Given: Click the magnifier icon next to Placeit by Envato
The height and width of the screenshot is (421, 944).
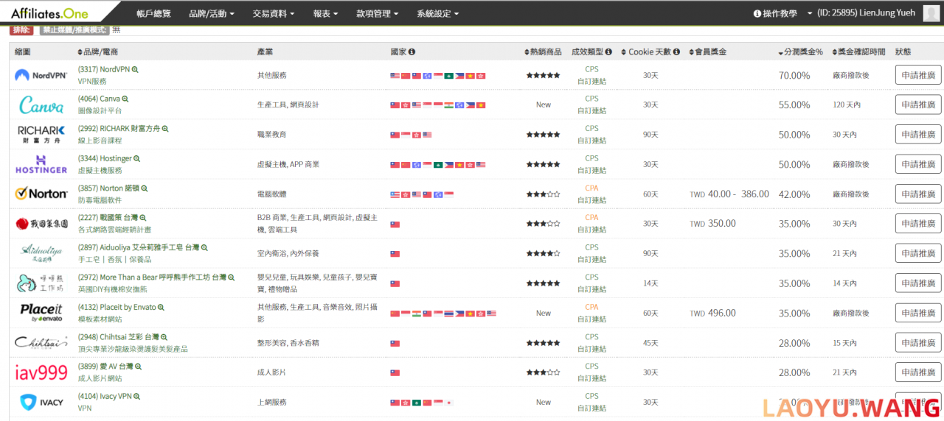Looking at the screenshot, I should tap(161, 307).
